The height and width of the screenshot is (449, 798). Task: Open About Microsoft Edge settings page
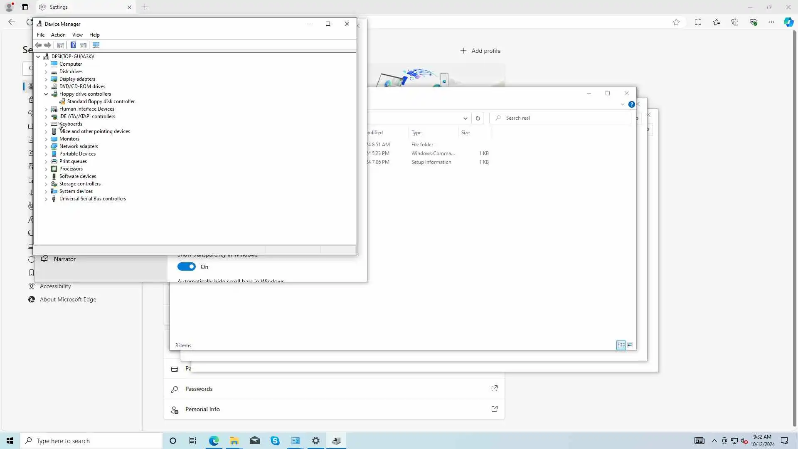(68, 299)
